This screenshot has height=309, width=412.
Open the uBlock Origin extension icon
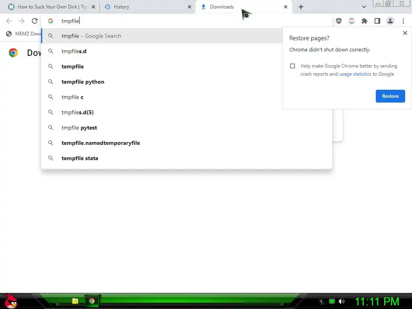(x=339, y=21)
